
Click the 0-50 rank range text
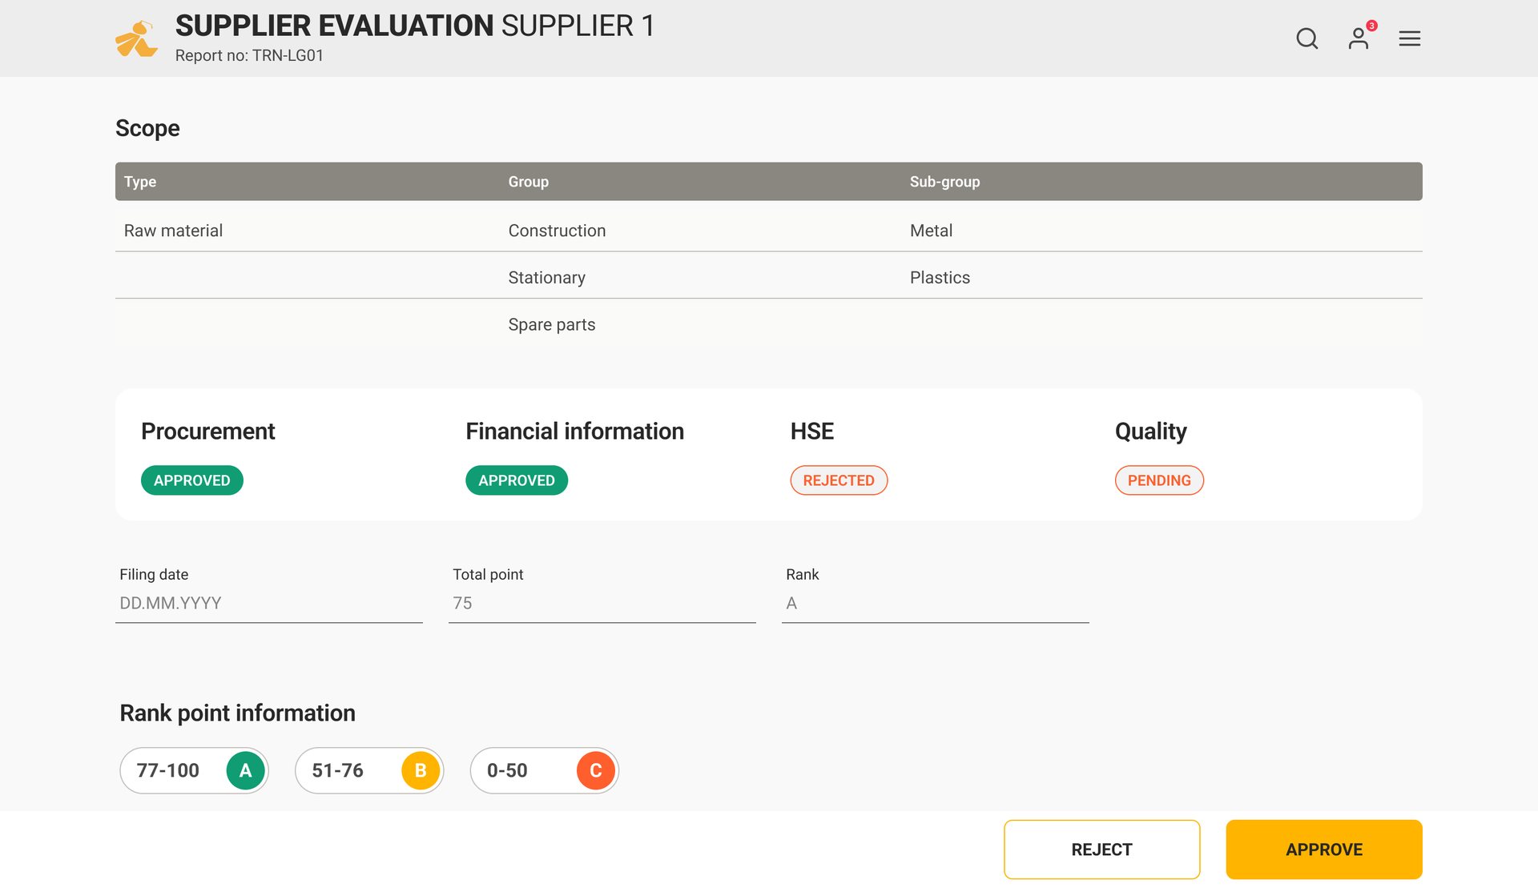tap(507, 770)
